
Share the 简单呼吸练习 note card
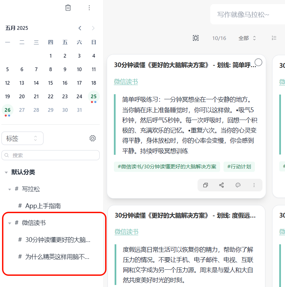[x=221, y=185]
